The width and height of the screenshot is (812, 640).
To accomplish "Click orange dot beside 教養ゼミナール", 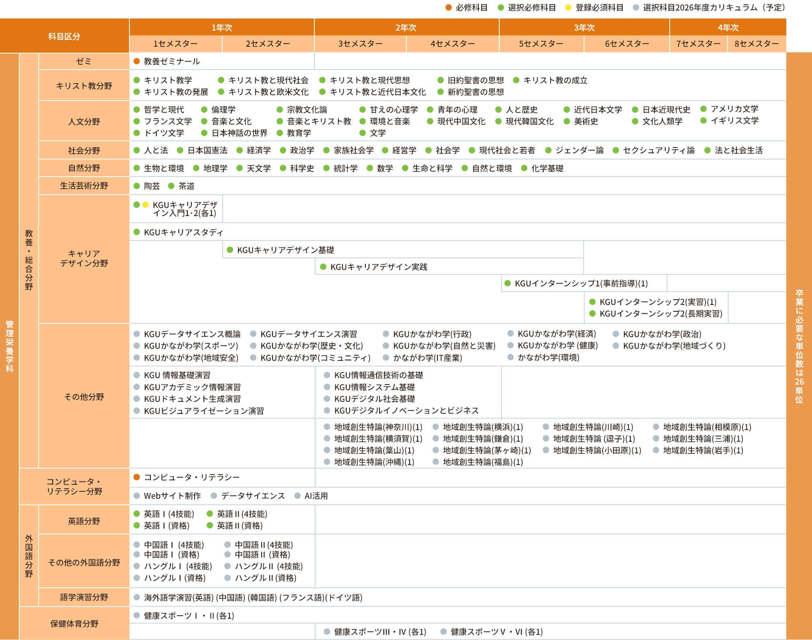I will point(137,62).
